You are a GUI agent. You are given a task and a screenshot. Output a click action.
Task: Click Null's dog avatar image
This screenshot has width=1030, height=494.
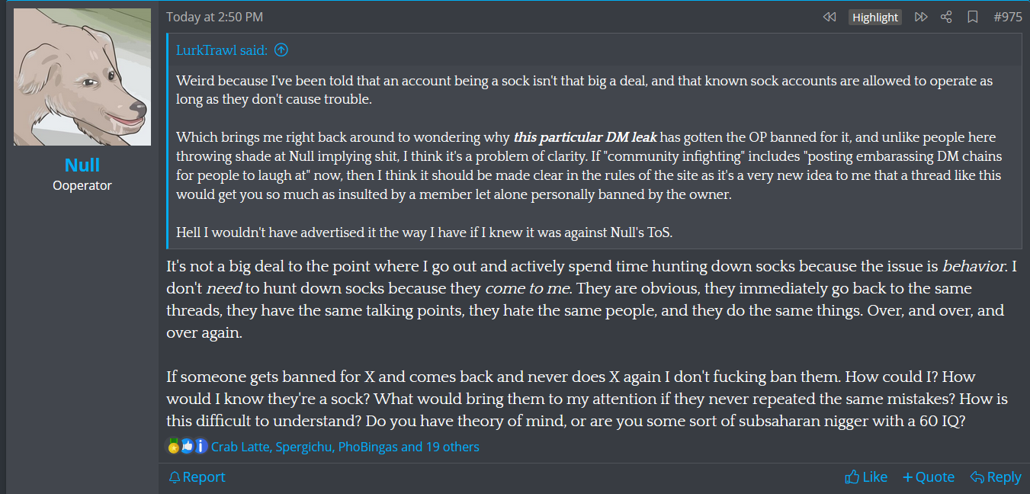click(x=82, y=77)
